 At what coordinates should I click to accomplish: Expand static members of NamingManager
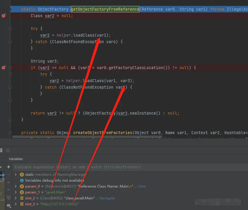click(16, 175)
